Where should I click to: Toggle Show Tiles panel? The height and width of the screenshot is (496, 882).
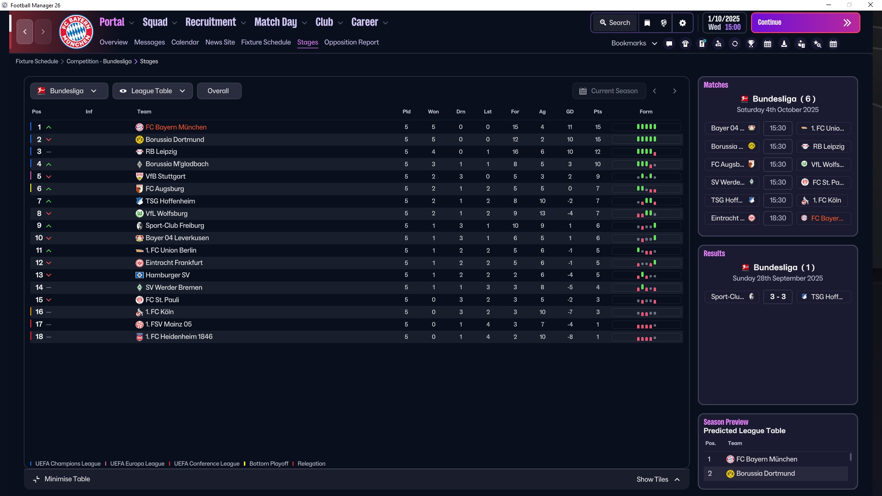[658, 479]
